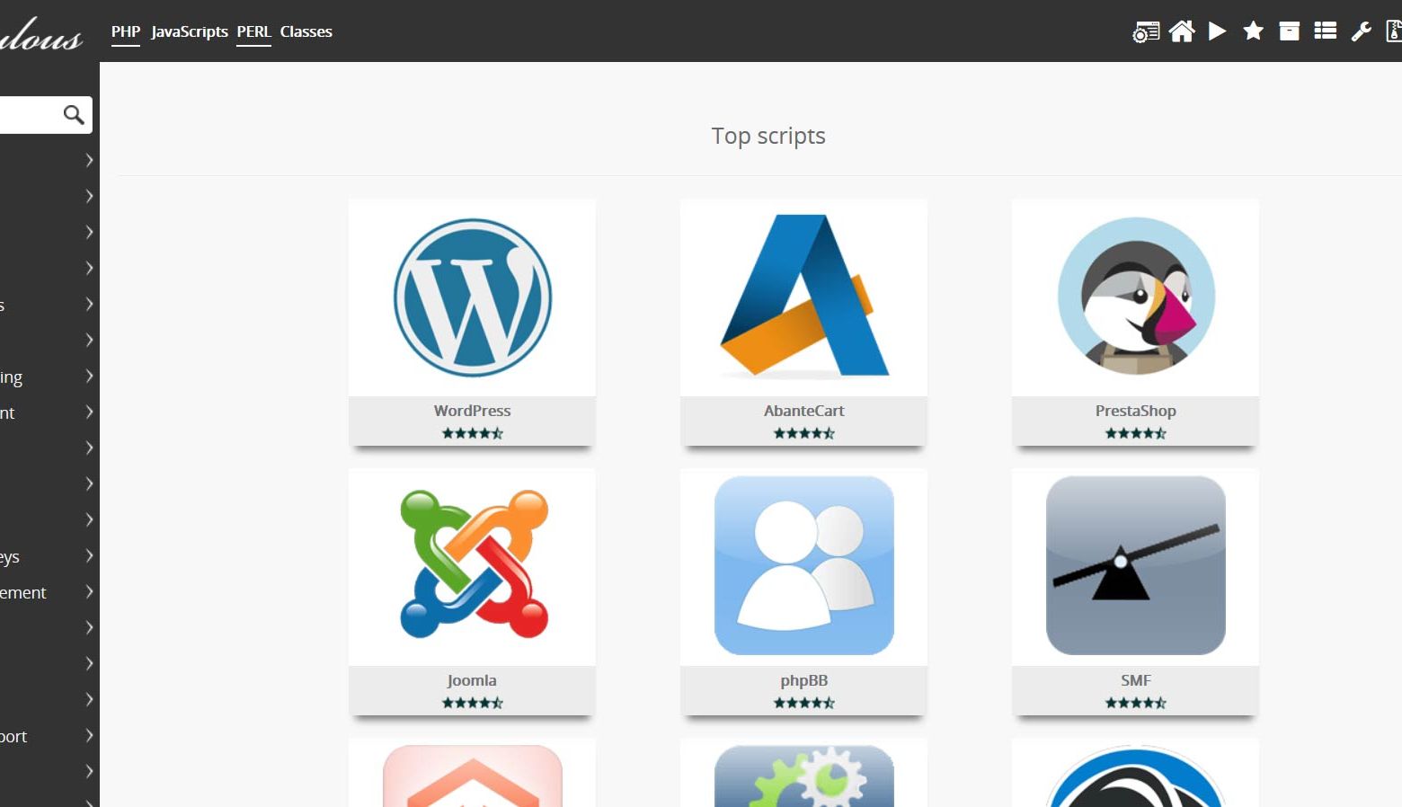
Task: Open the control panel icon in the top bar
Action: 1146,31
